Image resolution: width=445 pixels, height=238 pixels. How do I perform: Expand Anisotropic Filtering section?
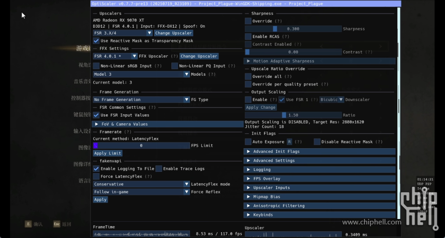click(x=320, y=206)
